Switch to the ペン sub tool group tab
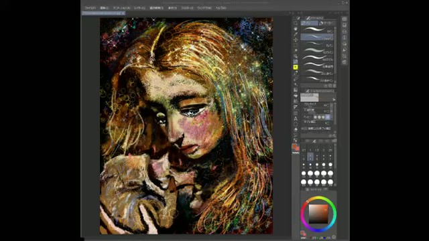Screen dimensions: 429x241 coord(309,23)
